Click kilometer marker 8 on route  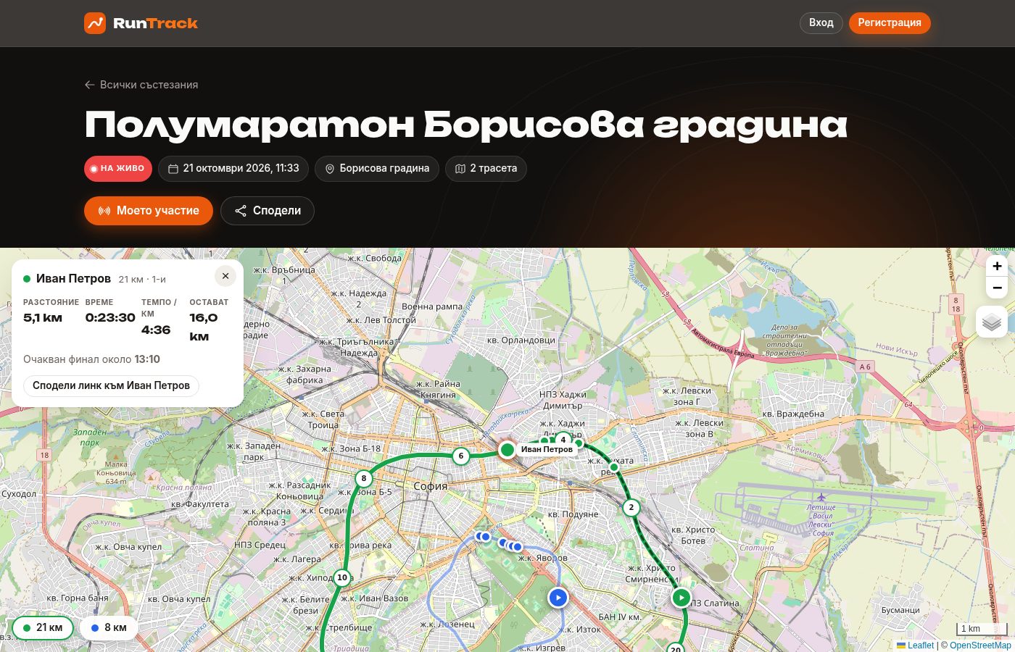coord(364,478)
